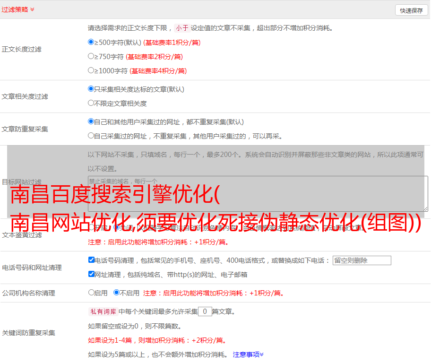The image size is (431, 363).
Task: Choose the ≥750字符 length option
Action: click(x=91, y=56)
